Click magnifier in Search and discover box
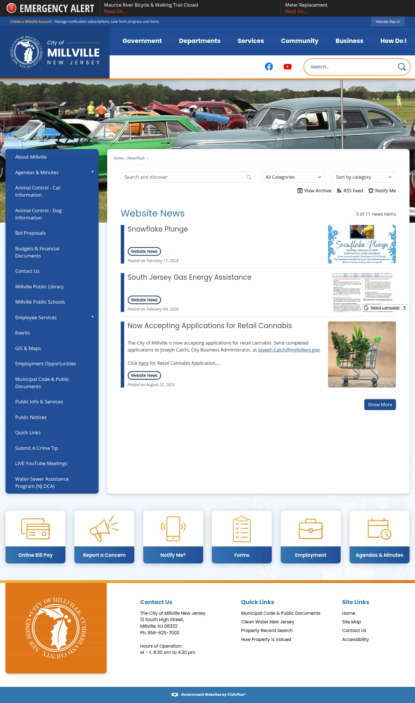 pos(249,177)
